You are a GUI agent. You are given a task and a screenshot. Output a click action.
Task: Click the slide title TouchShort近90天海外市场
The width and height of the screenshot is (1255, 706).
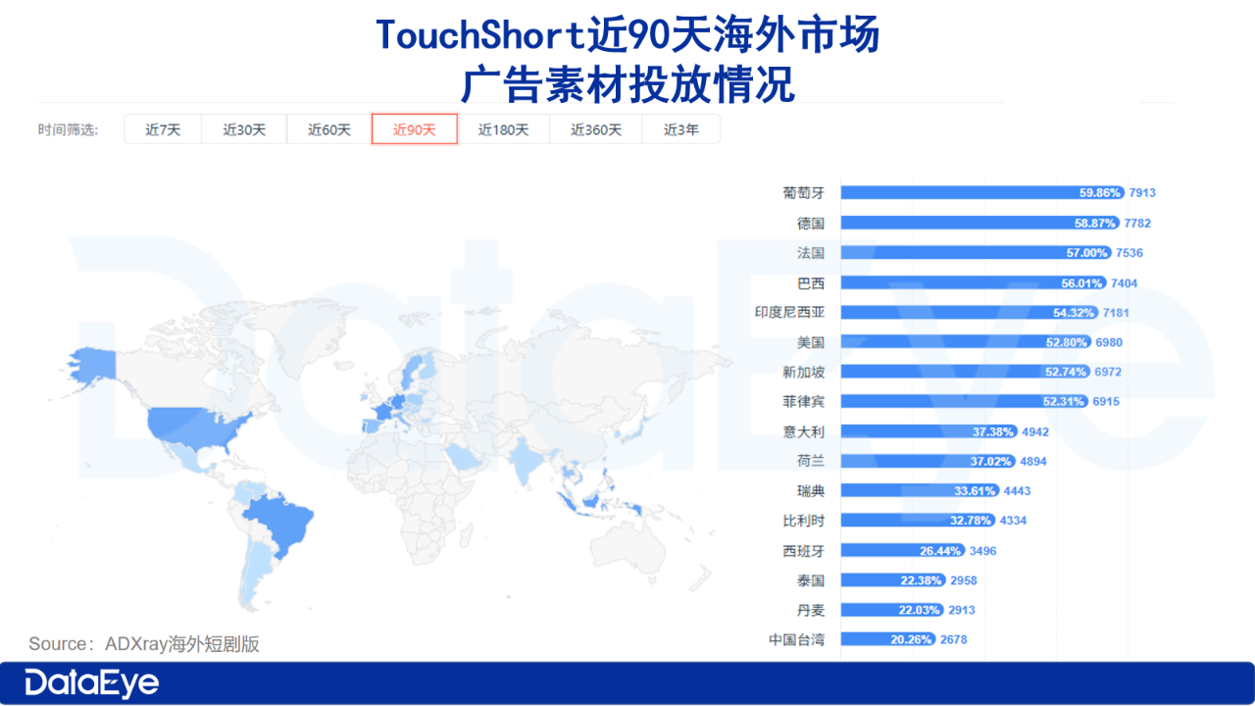point(627,36)
